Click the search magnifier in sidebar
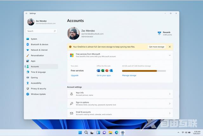This screenshot has width=203, height=136. coord(55,31)
